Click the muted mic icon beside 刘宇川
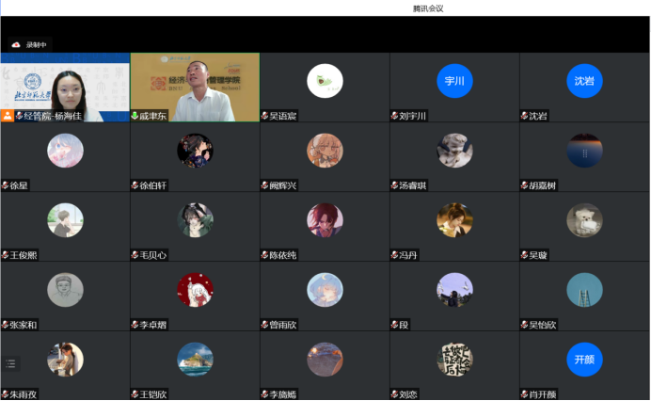Viewport: 651px width, 401px height. coord(394,116)
